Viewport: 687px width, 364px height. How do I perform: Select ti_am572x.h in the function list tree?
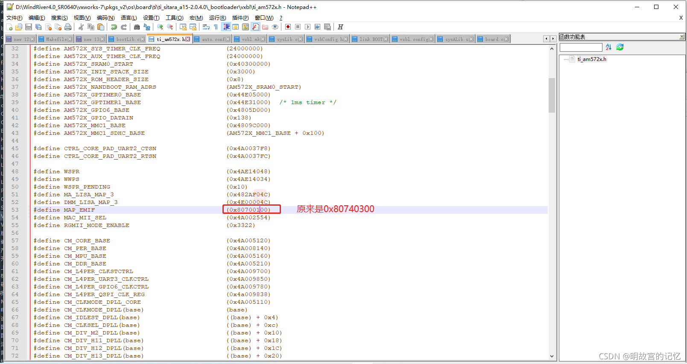click(x=591, y=59)
